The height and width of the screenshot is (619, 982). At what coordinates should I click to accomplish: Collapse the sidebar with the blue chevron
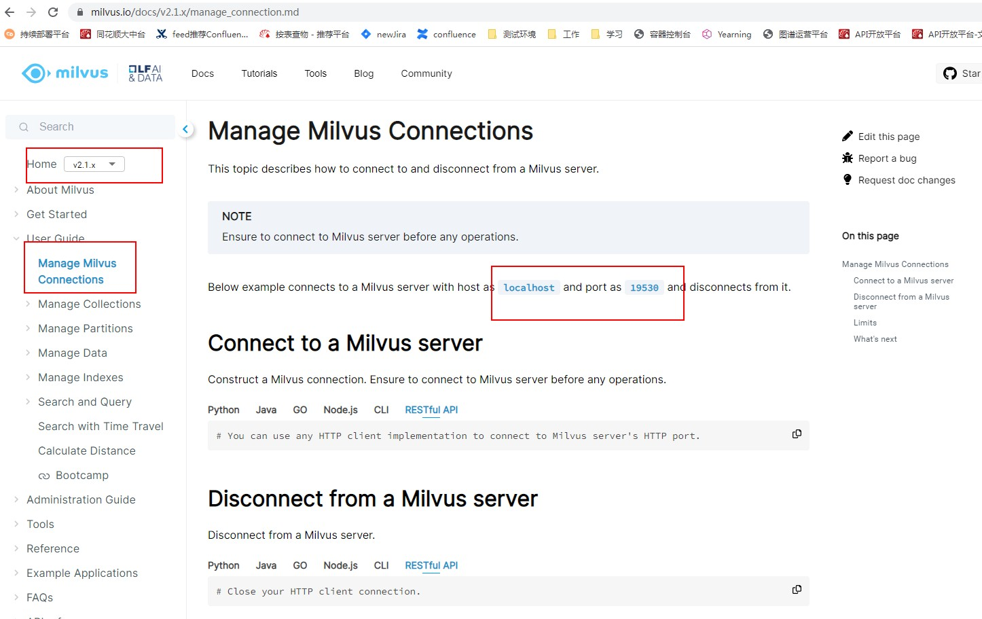click(185, 128)
